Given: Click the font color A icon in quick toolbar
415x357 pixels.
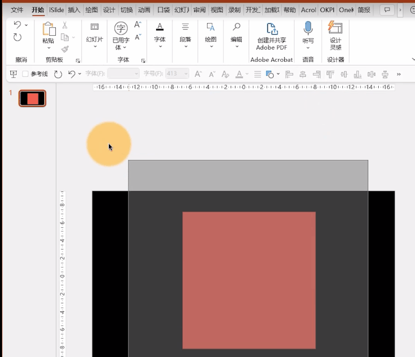Looking at the screenshot, I should tap(239, 74).
